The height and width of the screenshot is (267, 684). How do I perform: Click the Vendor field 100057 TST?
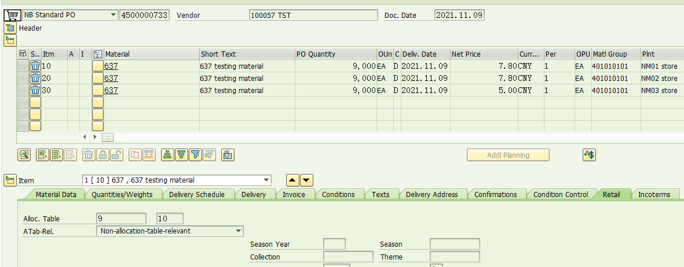click(x=314, y=15)
